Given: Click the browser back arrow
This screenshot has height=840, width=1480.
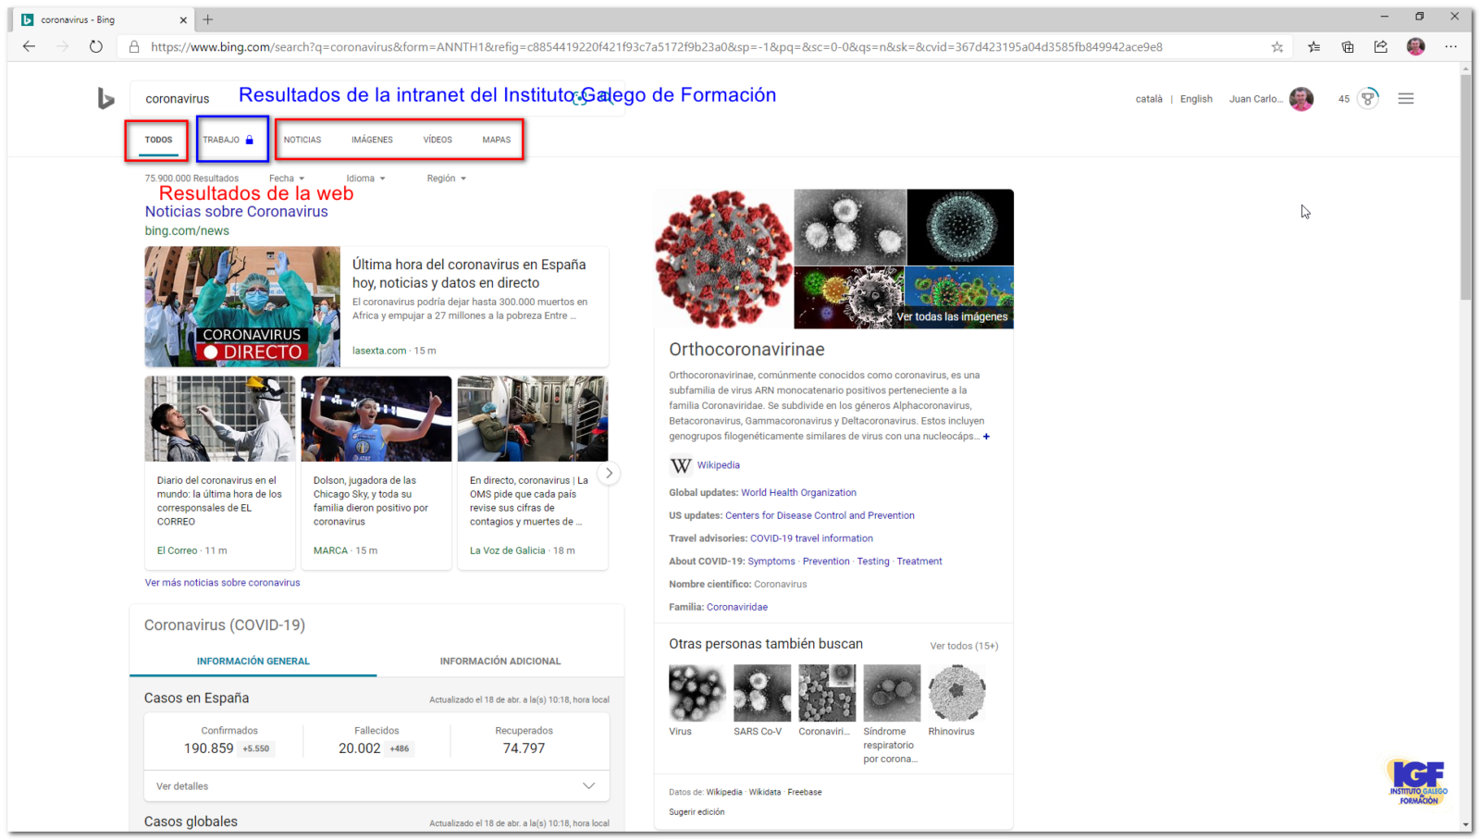Looking at the screenshot, I should click(x=30, y=46).
